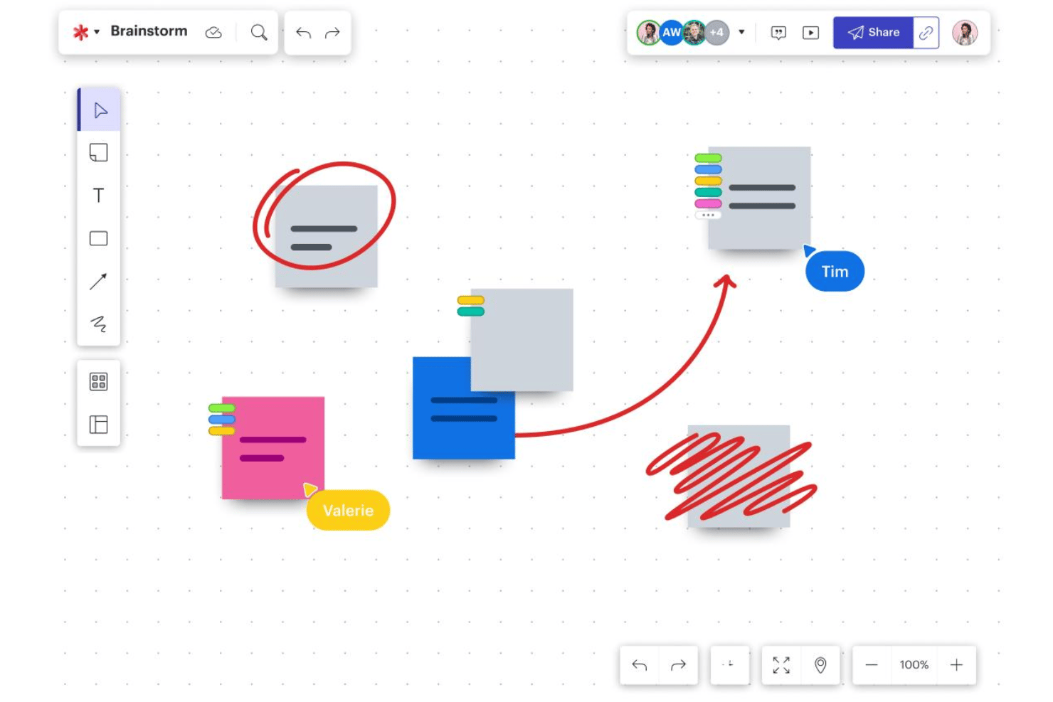Click the fit-to-screen expand arrows icon
This screenshot has height=702, width=1053.
(x=781, y=665)
